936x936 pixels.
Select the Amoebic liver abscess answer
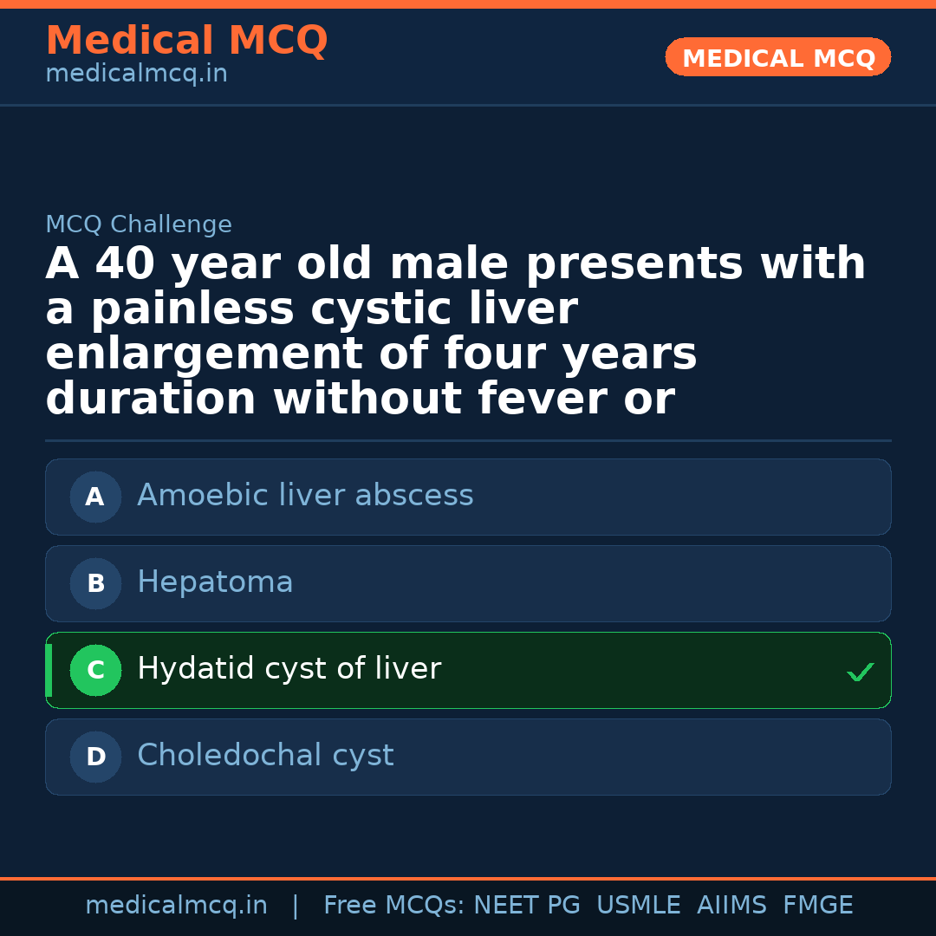[305, 496]
